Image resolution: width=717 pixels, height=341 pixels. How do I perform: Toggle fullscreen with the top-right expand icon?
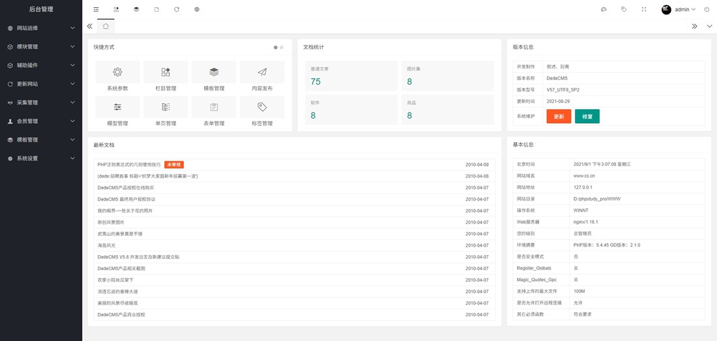(644, 9)
